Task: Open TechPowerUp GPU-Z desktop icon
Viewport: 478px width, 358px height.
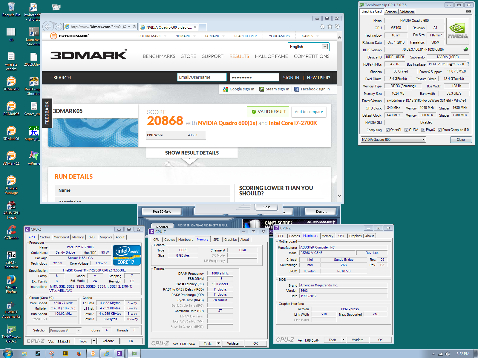Action: coord(11,334)
